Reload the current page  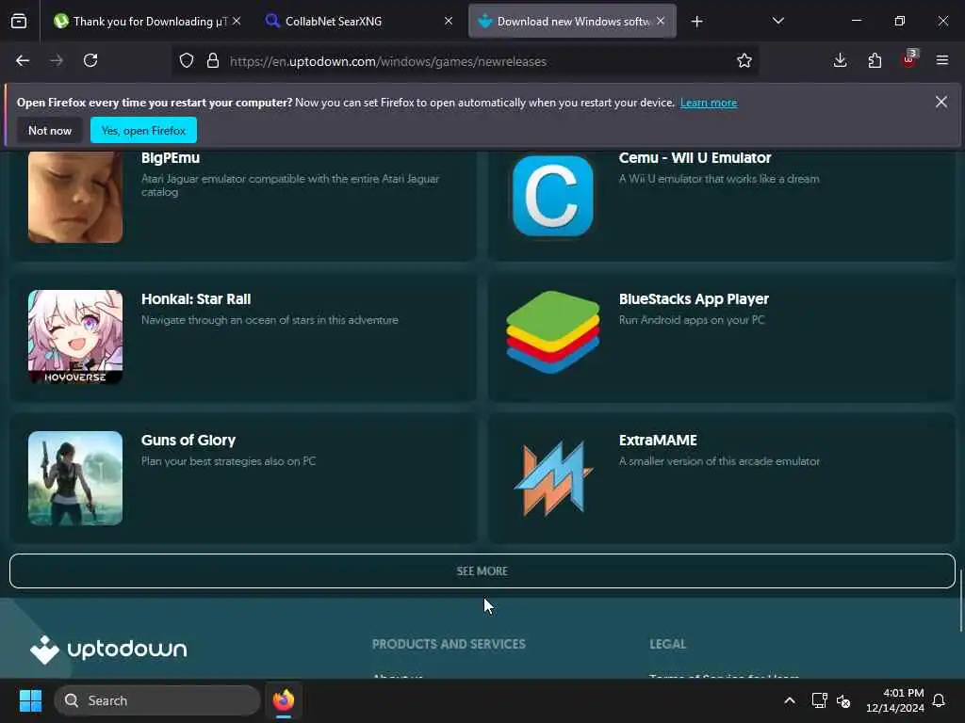pos(90,60)
